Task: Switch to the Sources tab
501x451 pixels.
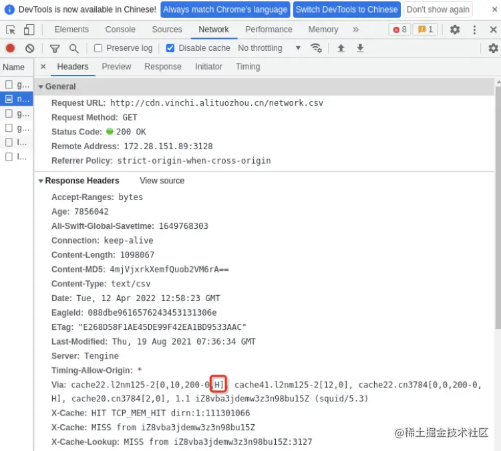Action: point(167,29)
